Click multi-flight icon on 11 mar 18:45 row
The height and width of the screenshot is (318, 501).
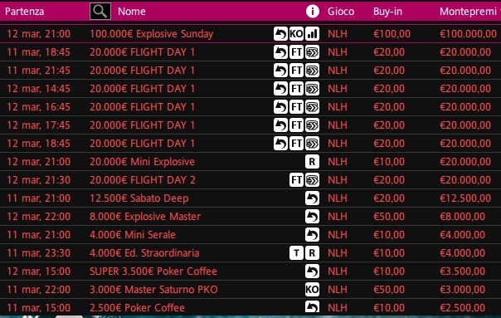(312, 52)
